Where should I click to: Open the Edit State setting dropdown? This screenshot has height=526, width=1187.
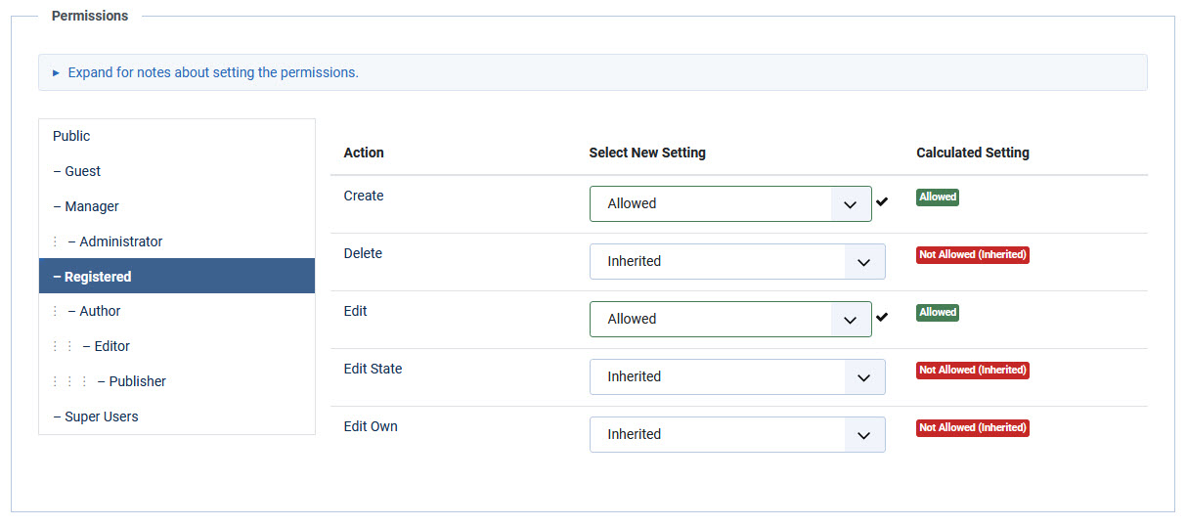[736, 377]
